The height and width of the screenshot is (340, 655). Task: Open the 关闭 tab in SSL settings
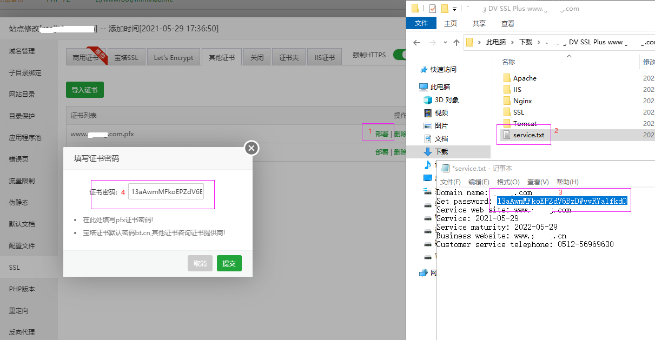(x=257, y=57)
